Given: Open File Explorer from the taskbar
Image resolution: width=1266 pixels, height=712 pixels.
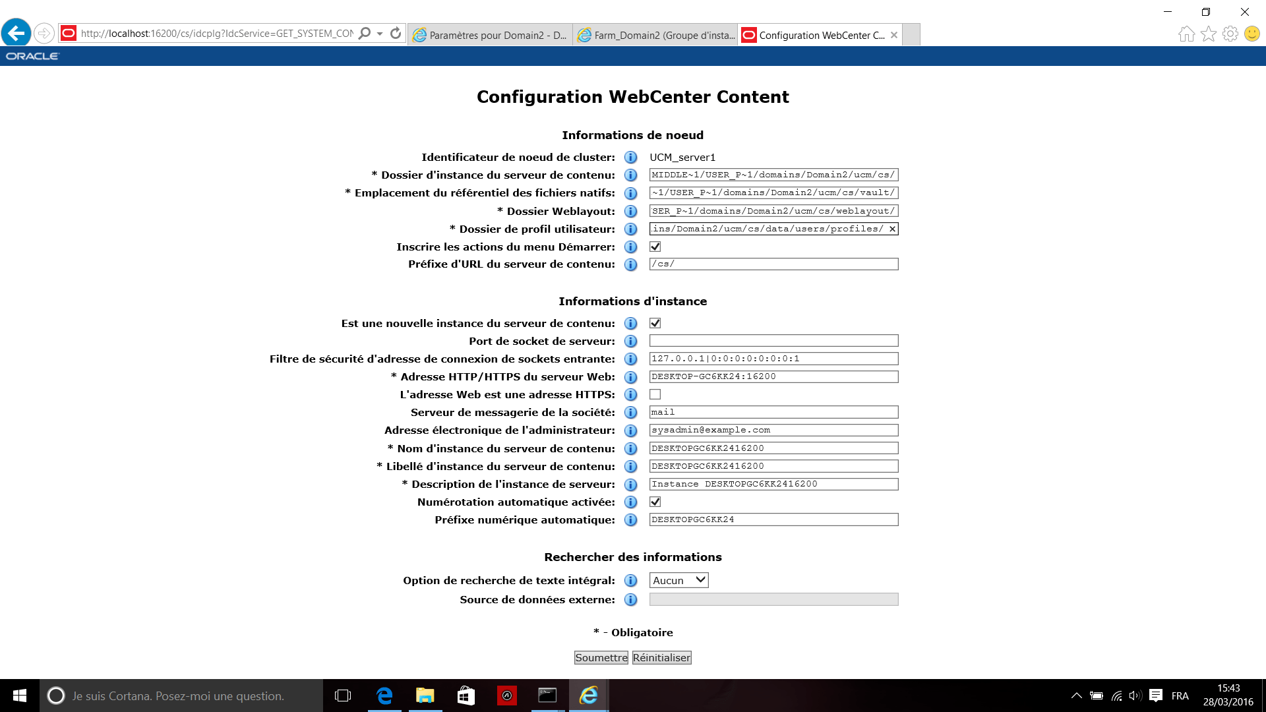Looking at the screenshot, I should point(425,696).
